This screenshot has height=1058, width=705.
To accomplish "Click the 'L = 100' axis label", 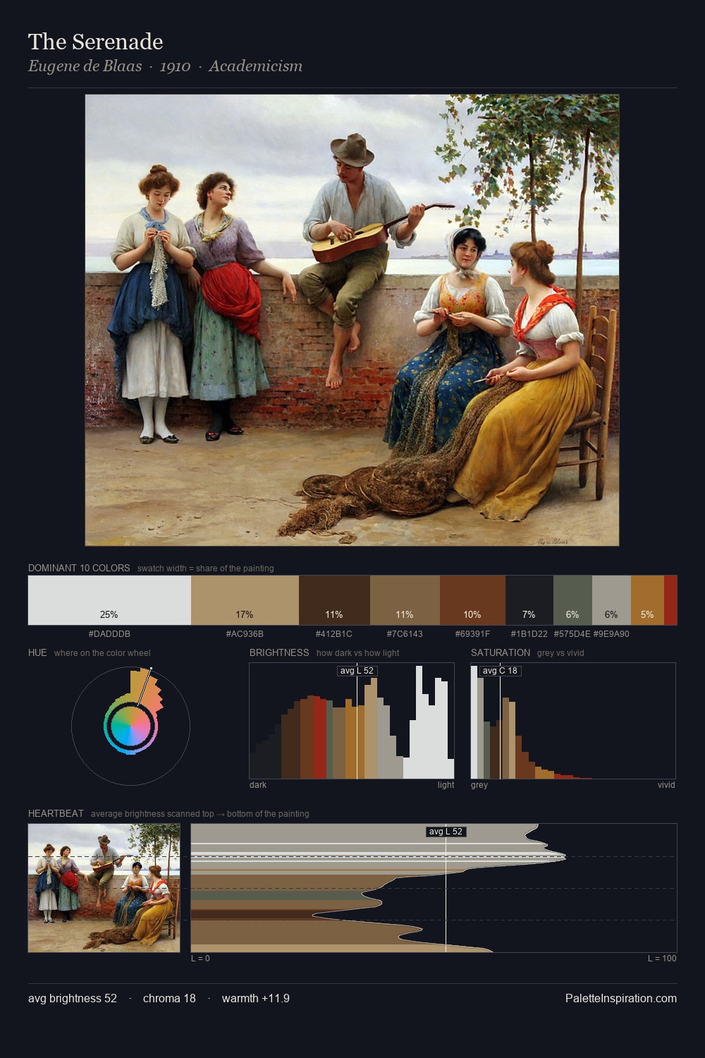I will [662, 959].
